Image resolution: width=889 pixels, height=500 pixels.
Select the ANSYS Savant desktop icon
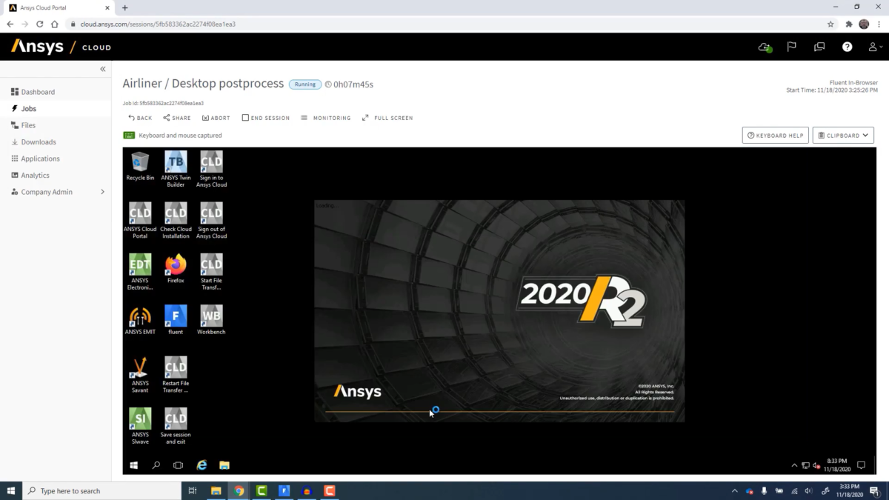(x=140, y=375)
